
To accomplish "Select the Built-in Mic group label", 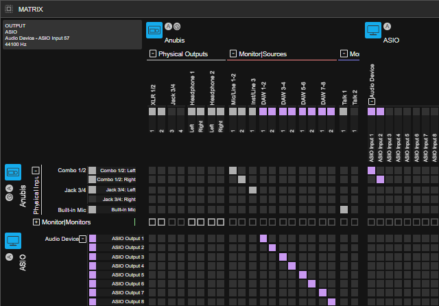I will click(x=71, y=210).
